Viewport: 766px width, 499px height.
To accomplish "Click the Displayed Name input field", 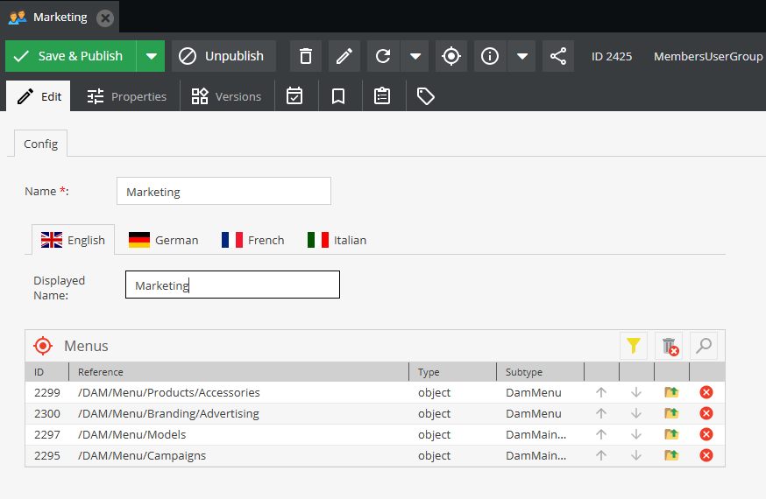I will pos(232,285).
